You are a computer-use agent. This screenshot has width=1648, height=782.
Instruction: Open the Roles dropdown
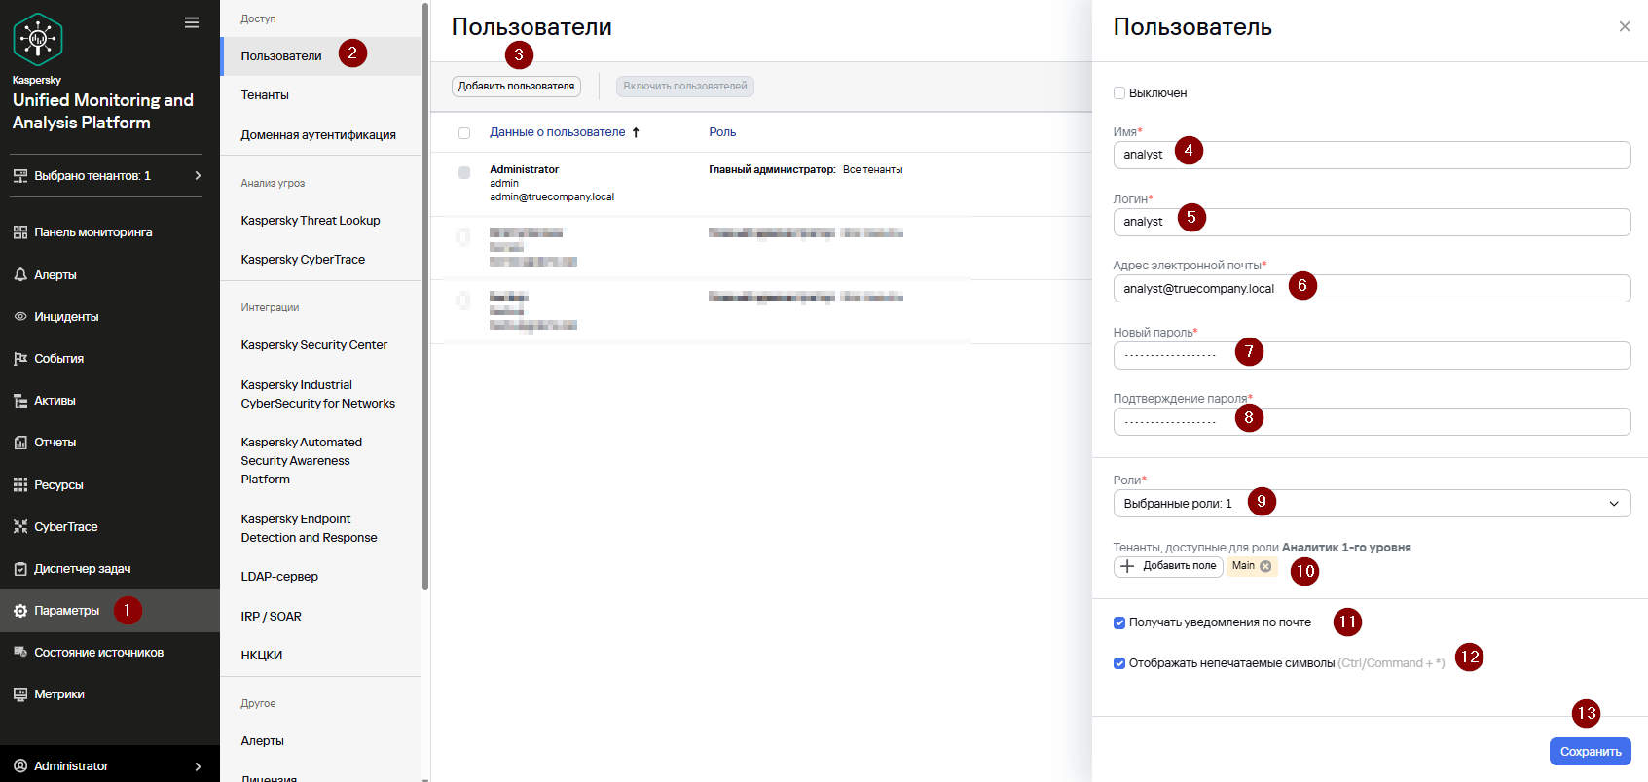coord(1372,504)
